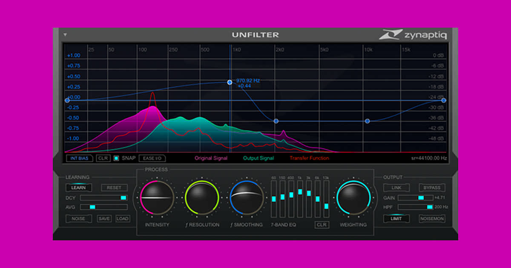
Task: Click the SAVE button
Action: pyautogui.click(x=104, y=219)
